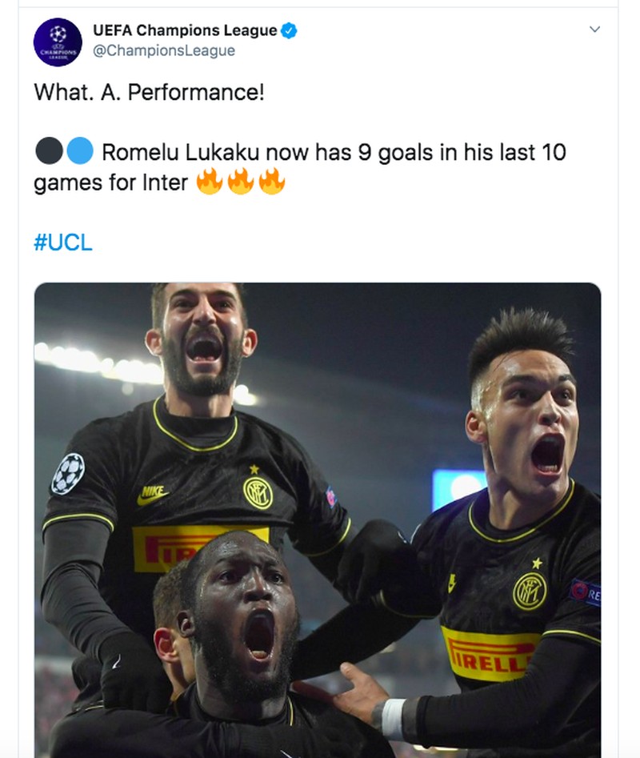The width and height of the screenshot is (640, 758).
Task: Click the "What. A. Performance!" text
Action: (x=149, y=93)
